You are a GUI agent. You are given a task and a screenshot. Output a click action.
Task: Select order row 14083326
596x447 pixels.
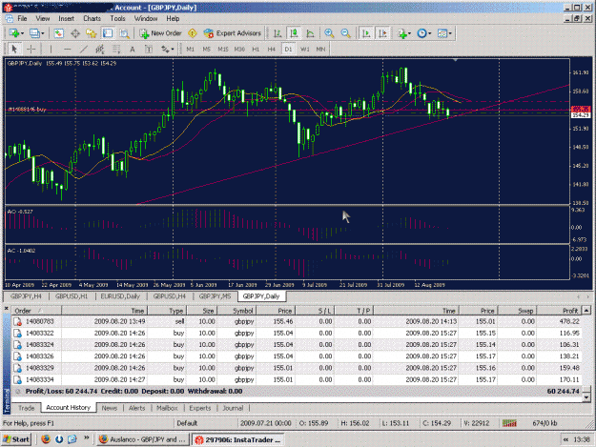(297, 356)
